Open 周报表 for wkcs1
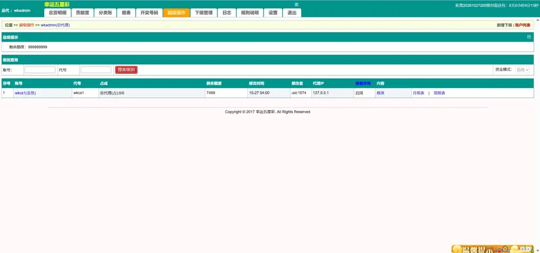540x253 pixels. (x=439, y=93)
